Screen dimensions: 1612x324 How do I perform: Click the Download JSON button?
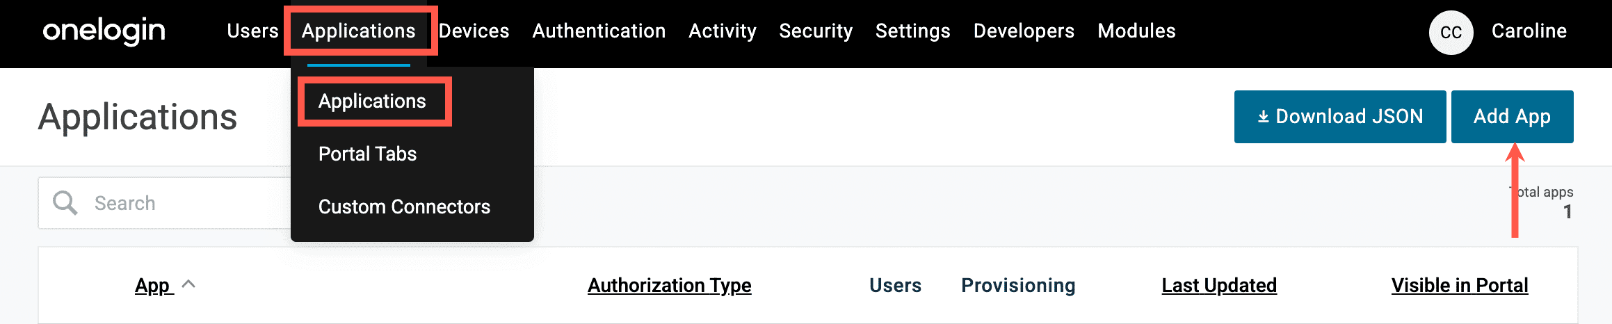tap(1339, 117)
